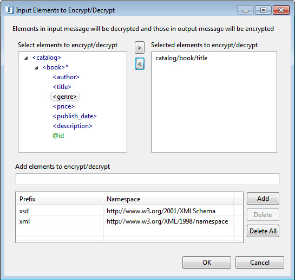The image size is (295, 280).
Task: Select the <price> element
Action: (63, 106)
